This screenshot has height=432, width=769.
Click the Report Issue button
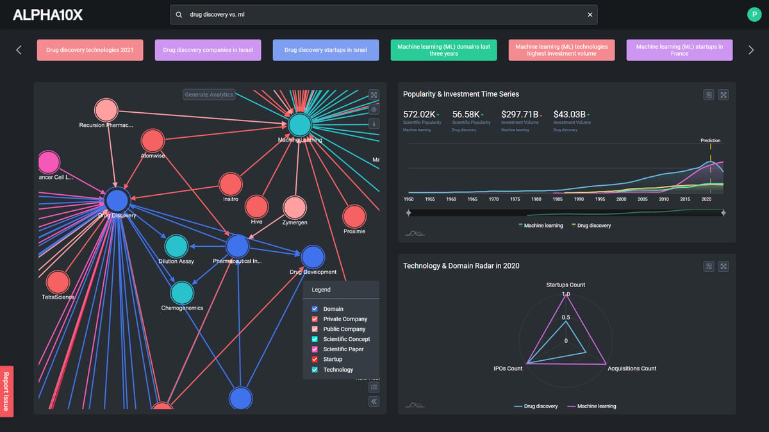[6, 391]
